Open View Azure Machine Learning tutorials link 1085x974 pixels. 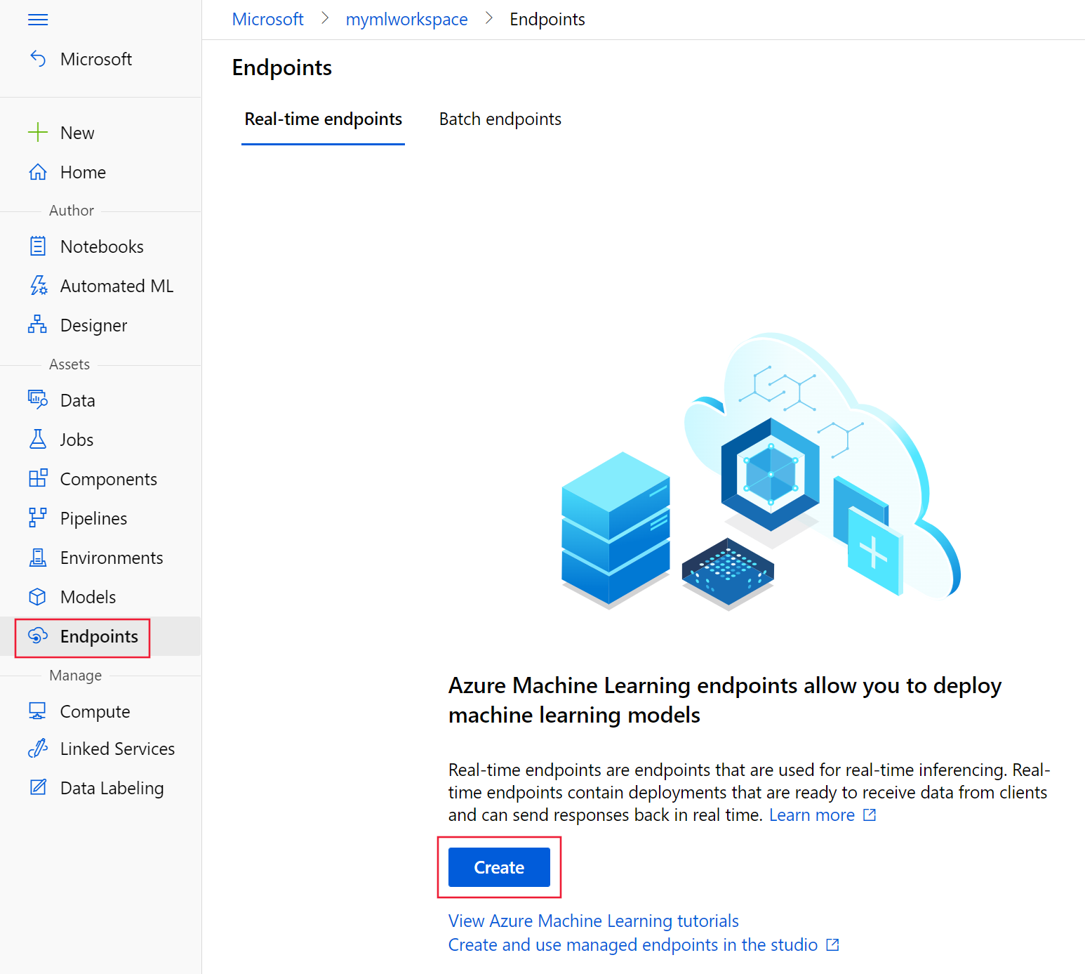point(594,921)
